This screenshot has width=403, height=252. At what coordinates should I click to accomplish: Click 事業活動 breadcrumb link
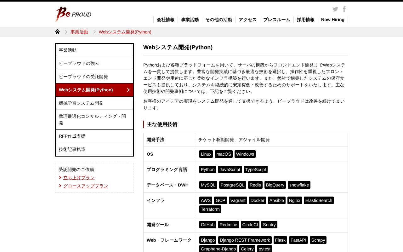[79, 32]
